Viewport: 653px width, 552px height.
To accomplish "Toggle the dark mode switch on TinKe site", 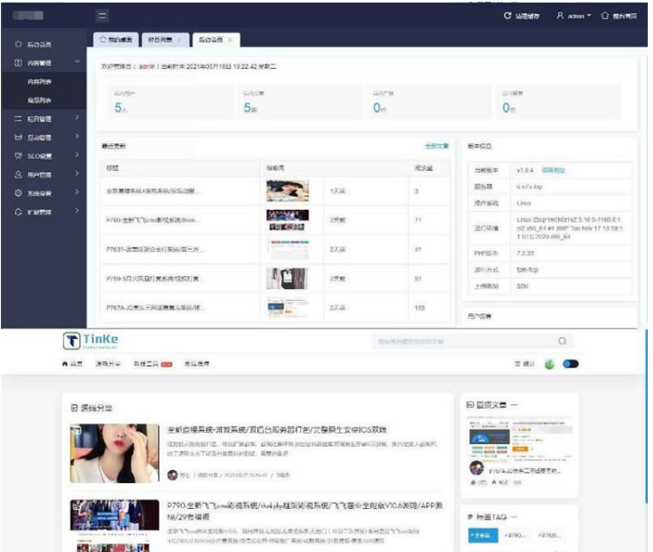I will (x=570, y=364).
